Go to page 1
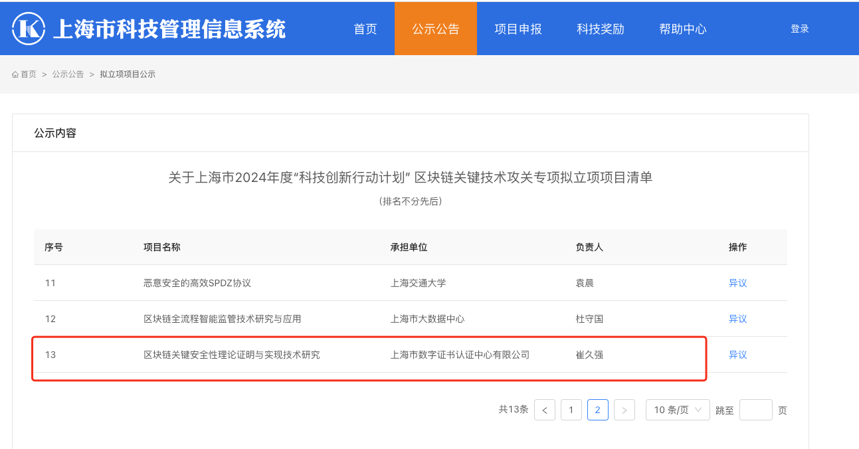The height and width of the screenshot is (449, 859). [x=571, y=410]
